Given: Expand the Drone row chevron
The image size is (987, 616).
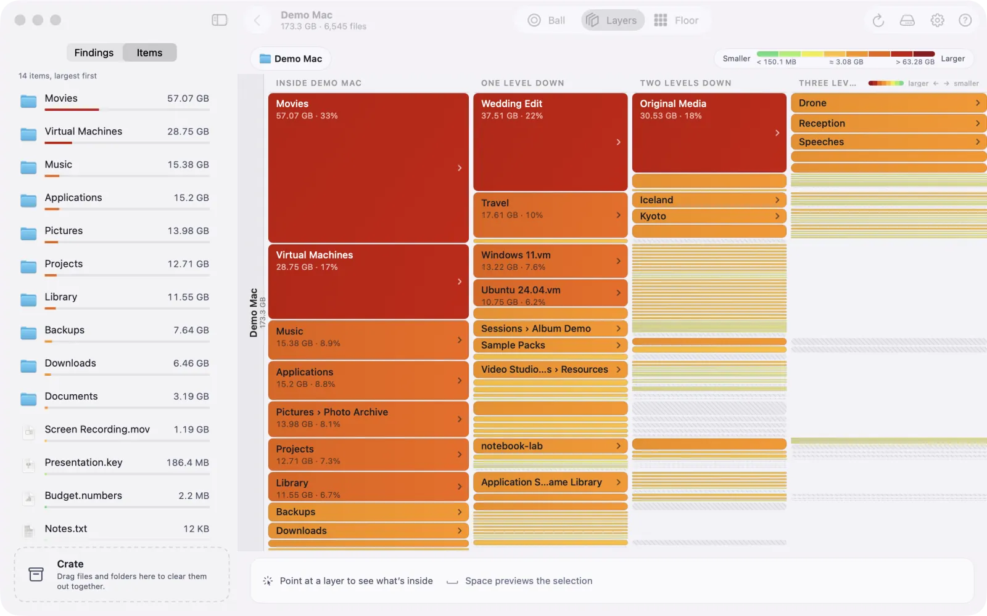Looking at the screenshot, I should tap(978, 103).
